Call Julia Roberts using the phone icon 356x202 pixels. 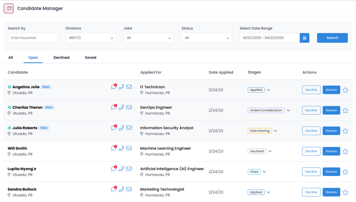point(122,128)
